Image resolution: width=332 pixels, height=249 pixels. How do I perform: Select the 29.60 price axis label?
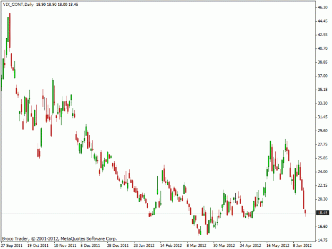(x=322, y=131)
